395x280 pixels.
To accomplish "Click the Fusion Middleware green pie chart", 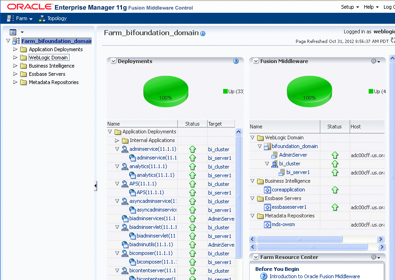I will coord(309,91).
